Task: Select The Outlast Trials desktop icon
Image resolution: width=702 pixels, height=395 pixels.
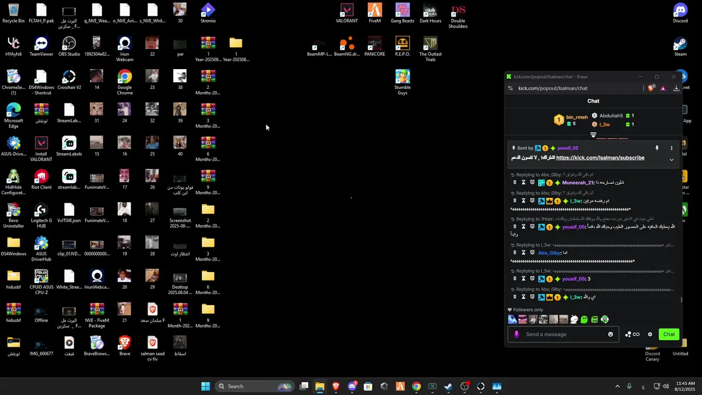Action: (x=431, y=49)
